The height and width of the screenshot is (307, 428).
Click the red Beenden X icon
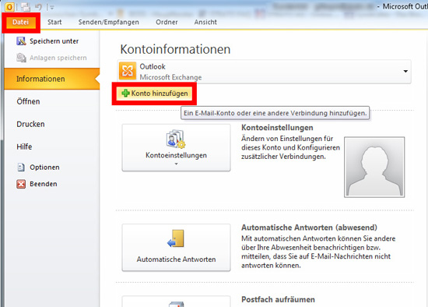21,184
